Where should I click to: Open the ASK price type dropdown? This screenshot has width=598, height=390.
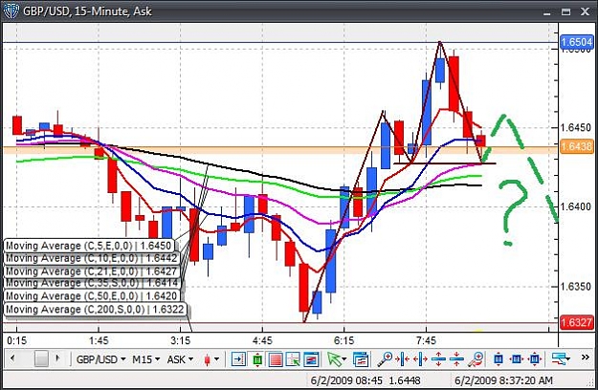181,359
